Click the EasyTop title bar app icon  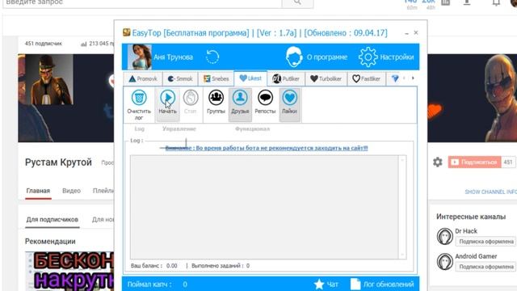(126, 32)
